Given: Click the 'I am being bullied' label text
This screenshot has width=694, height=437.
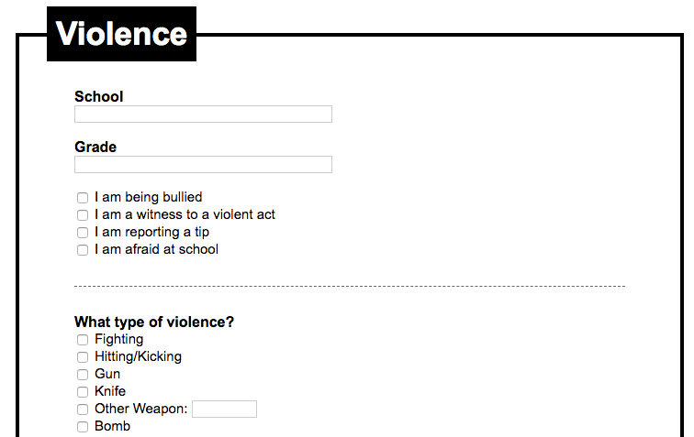Looking at the screenshot, I should tap(149, 197).
